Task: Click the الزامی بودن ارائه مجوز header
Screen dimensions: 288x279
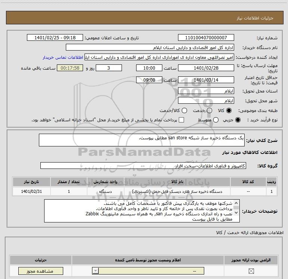Action: pos(251,260)
